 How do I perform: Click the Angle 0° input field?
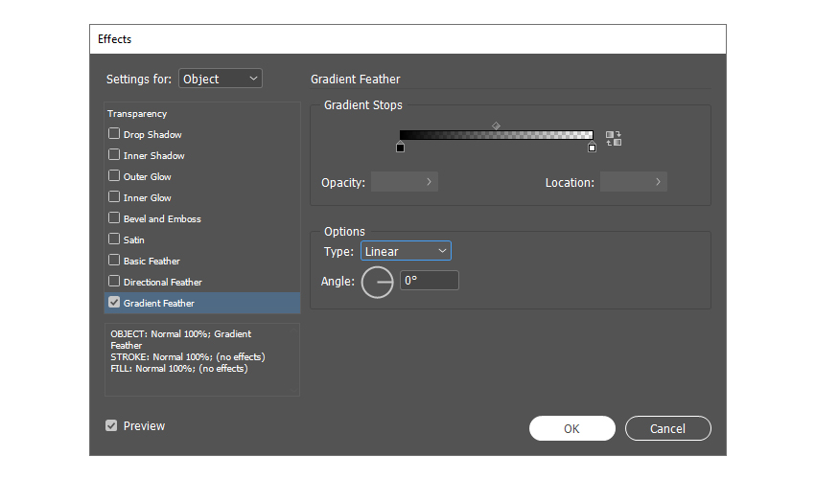[x=430, y=281]
